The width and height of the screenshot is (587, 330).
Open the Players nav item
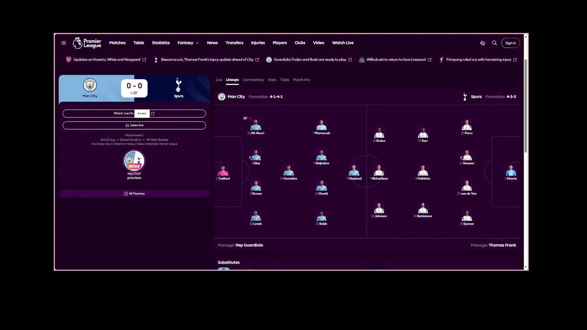pos(280,43)
